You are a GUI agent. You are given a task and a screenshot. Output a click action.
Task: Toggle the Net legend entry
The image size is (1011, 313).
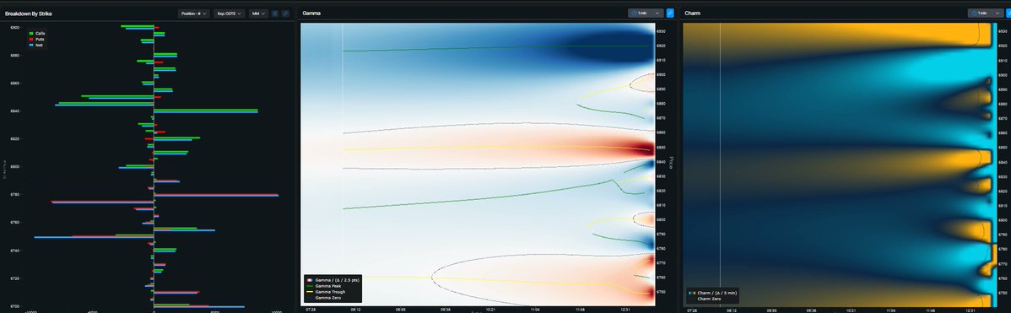[36, 45]
